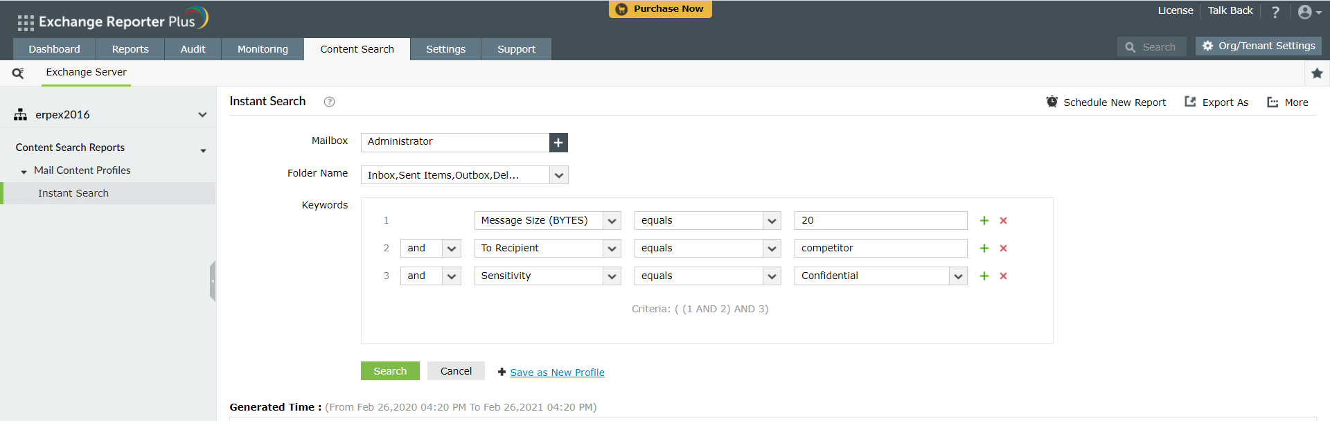The width and height of the screenshot is (1330, 421).
Task: Click the help question mark icon
Action: (x=1275, y=12)
